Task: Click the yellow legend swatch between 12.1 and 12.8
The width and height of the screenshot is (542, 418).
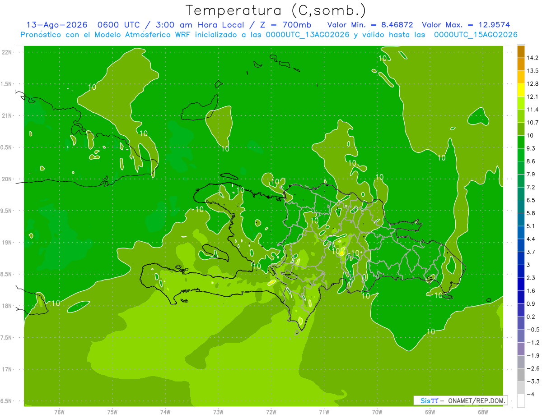Action: [x=521, y=90]
